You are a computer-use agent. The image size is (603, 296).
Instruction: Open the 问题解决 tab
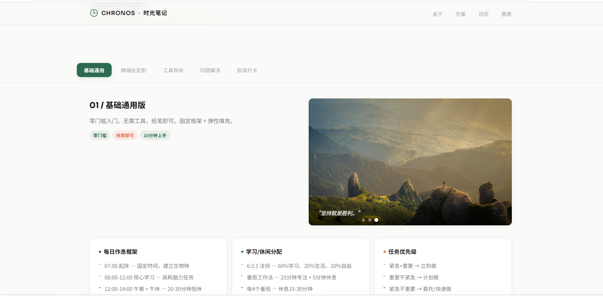pyautogui.click(x=210, y=70)
